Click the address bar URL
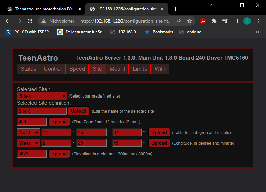This screenshot has height=192, width=266. point(126,21)
